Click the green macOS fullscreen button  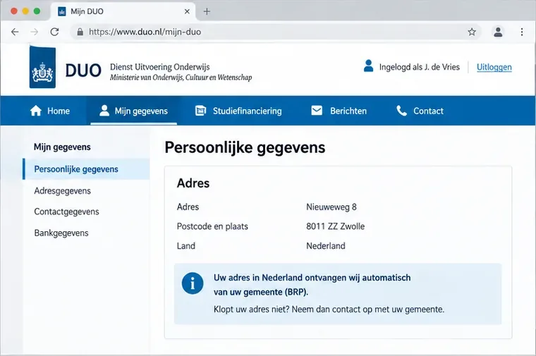pos(37,11)
